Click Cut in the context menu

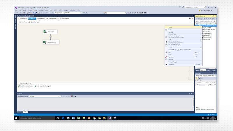[183, 52]
